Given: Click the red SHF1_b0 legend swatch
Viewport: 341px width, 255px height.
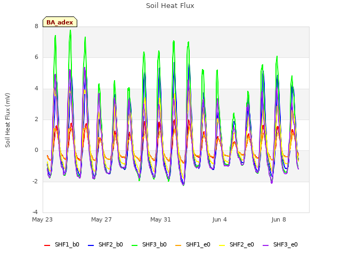Looking at the screenshot, I should (x=47, y=245).
